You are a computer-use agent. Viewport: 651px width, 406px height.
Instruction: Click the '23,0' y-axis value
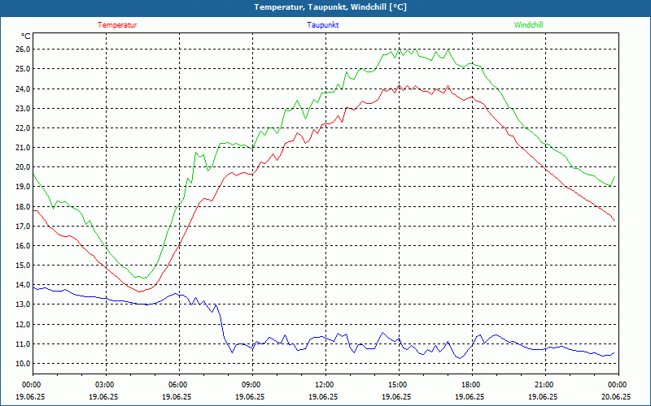click(23, 108)
